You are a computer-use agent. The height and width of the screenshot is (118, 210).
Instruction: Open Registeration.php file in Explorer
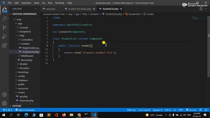click(x=31, y=48)
